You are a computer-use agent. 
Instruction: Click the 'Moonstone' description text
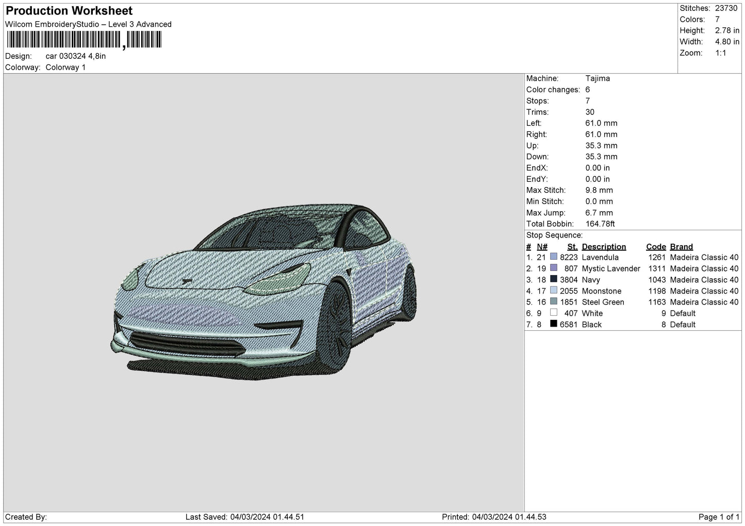point(602,291)
